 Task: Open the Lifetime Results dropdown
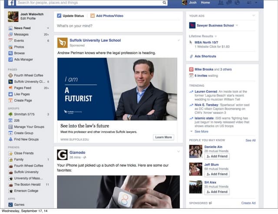(x=203, y=36)
